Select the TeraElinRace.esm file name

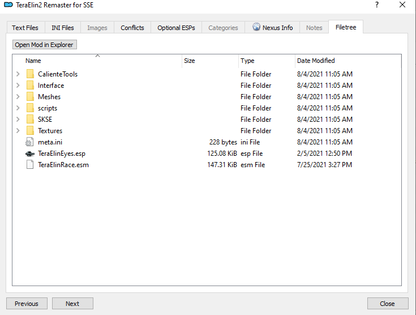[x=63, y=165]
